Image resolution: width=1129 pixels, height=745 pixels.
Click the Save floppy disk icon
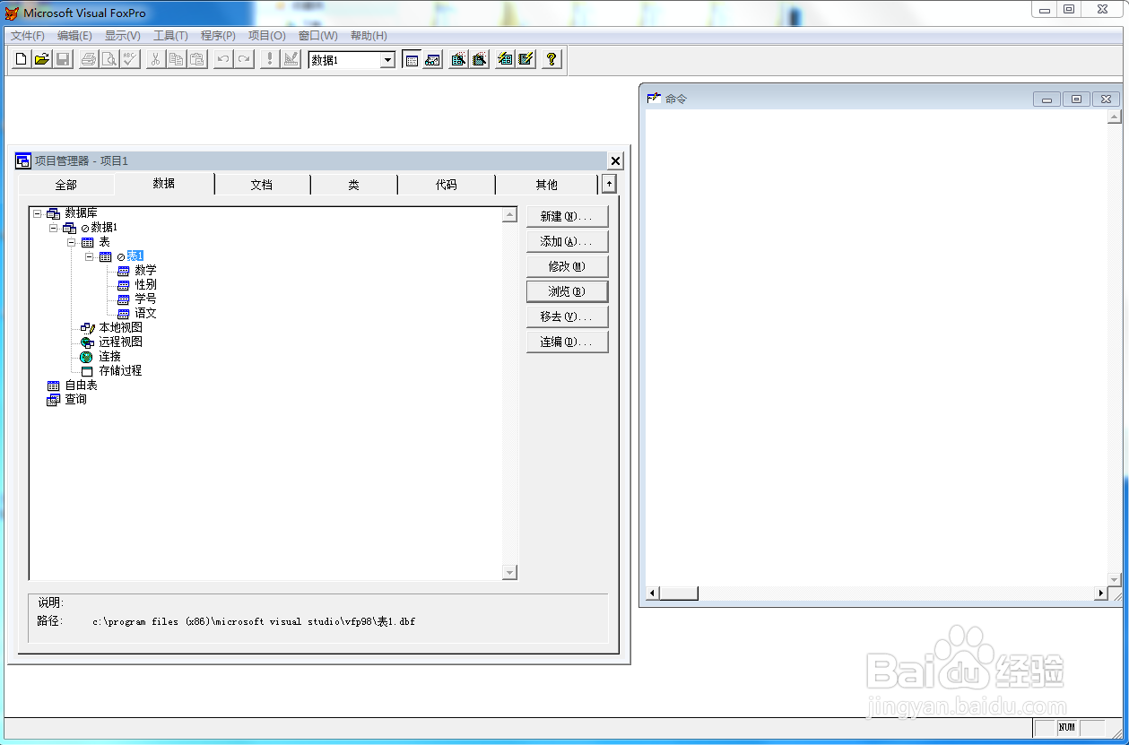click(63, 59)
